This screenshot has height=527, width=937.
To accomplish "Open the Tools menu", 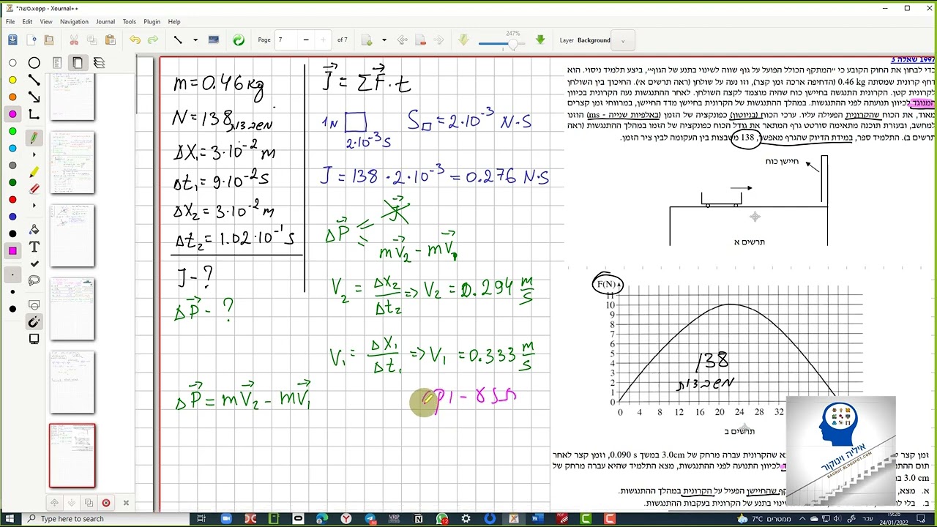I will click(x=130, y=22).
